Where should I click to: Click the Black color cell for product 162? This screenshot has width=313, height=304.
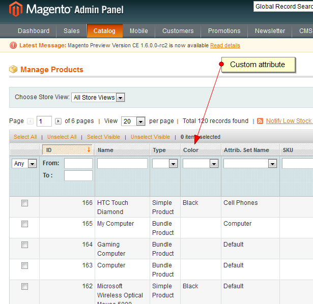point(190,286)
